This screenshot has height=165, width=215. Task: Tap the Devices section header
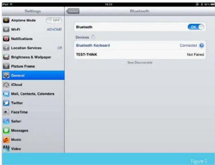[82, 37]
